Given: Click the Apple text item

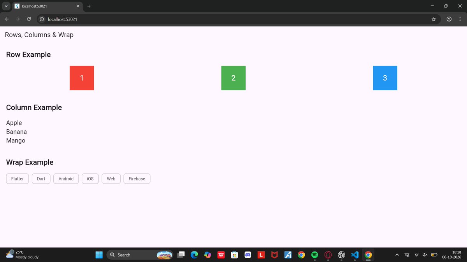Looking at the screenshot, I should [14, 123].
